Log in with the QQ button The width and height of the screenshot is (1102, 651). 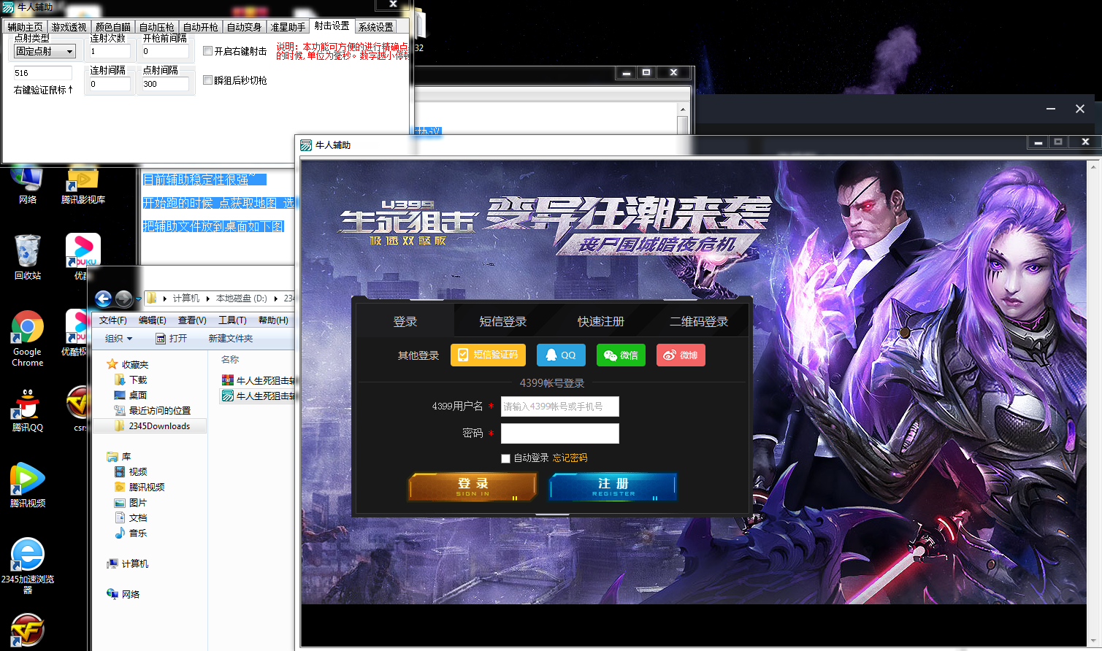[561, 355]
